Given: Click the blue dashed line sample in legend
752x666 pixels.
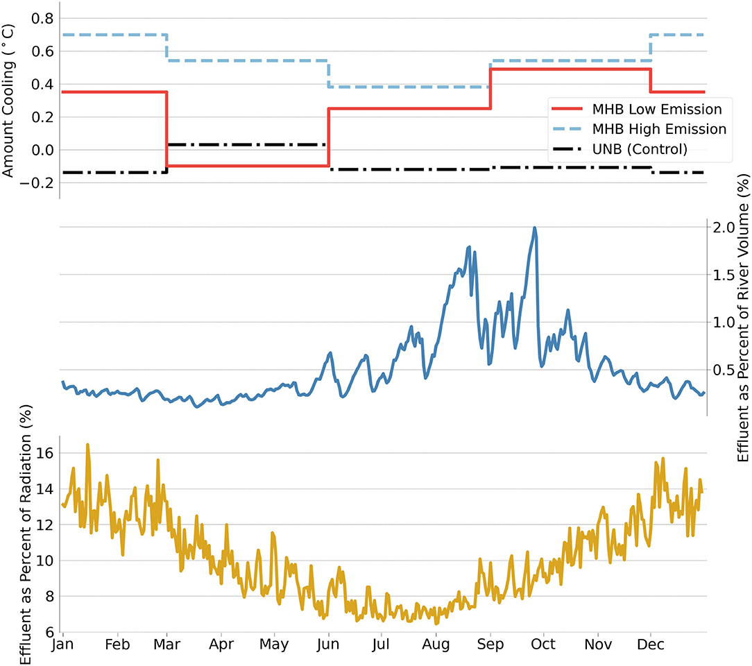Looking at the screenshot, I should click(567, 129).
